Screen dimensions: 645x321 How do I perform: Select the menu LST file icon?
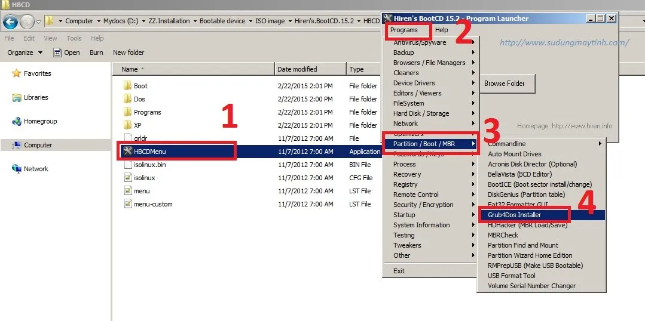[127, 191]
